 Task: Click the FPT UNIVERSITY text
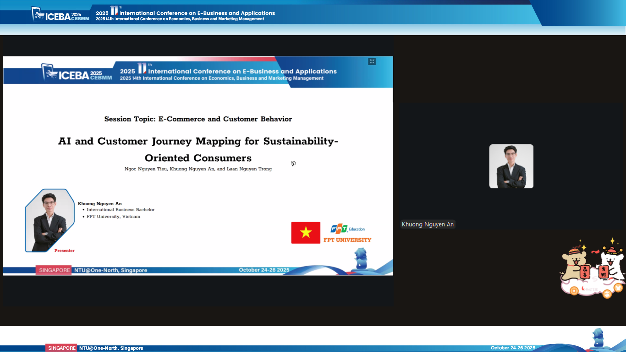(x=347, y=240)
